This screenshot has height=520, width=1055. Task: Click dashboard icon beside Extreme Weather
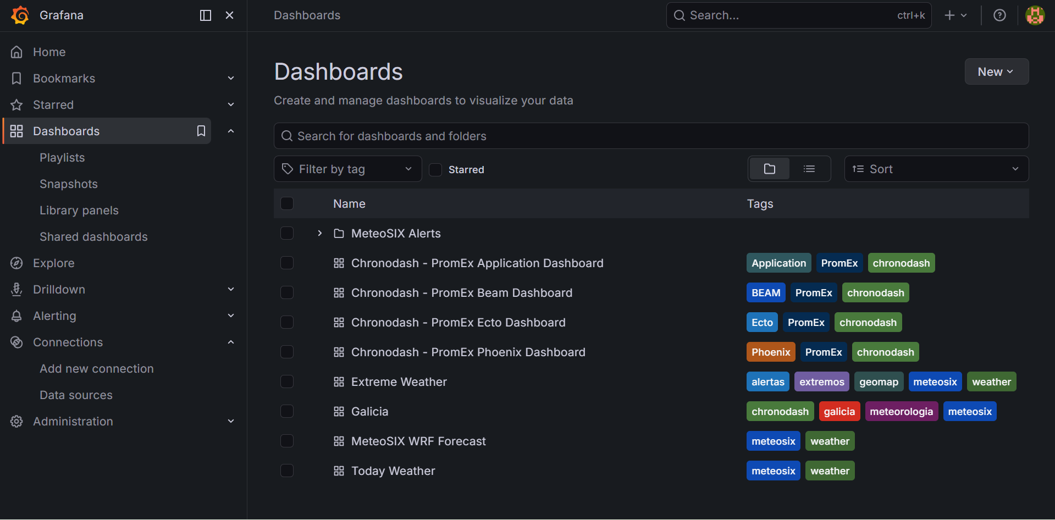(x=339, y=382)
